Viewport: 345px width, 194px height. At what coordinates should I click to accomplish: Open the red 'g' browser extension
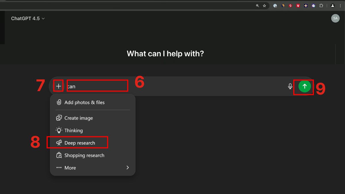coord(290,5)
